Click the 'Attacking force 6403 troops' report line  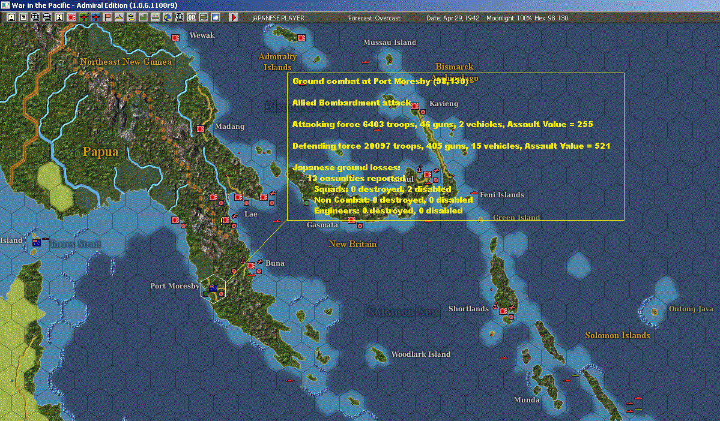443,124
